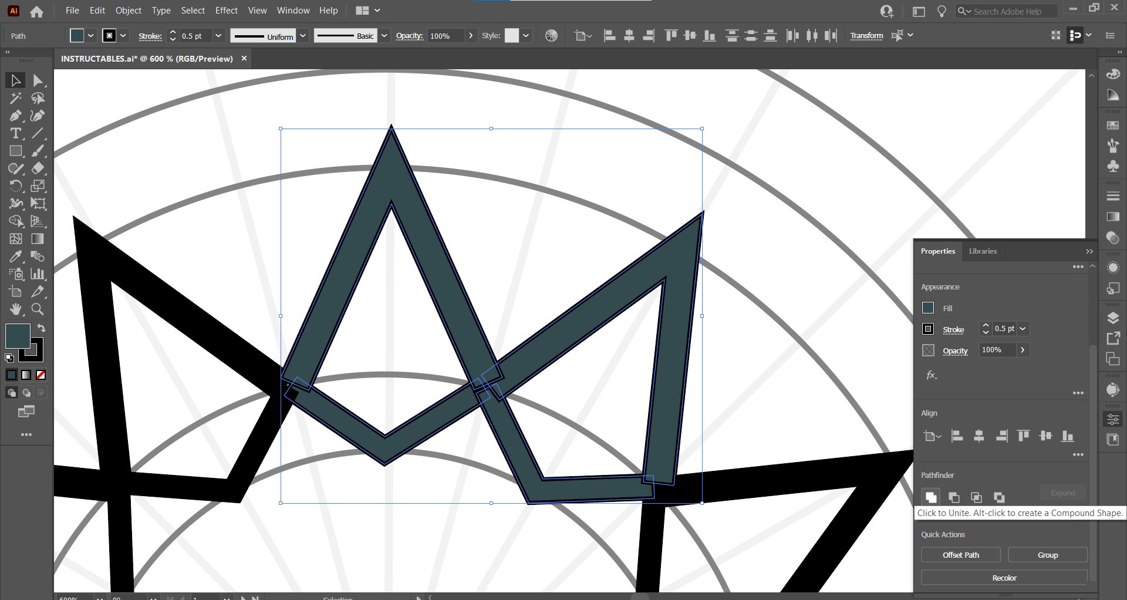Set paint mode to Color
The width and height of the screenshot is (1127, 600).
(12, 375)
